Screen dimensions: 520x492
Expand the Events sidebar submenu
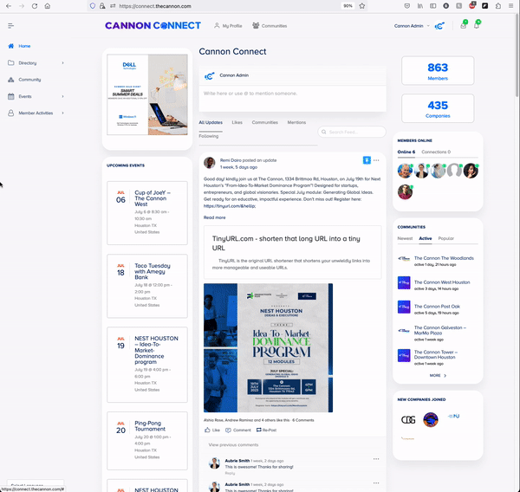[x=62, y=97]
